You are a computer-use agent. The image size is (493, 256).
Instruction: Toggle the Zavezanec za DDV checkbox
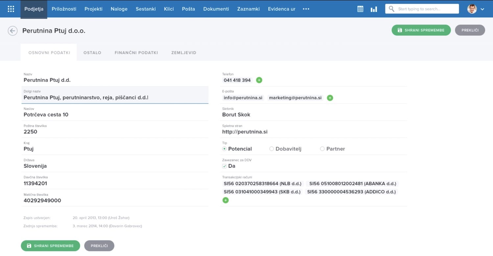pos(224,166)
